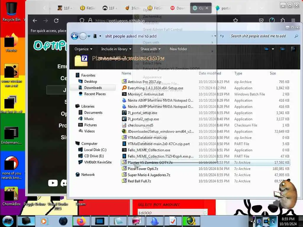This screenshot has height=227, width=303.
Task: Open the Firefox hamburger menu
Action: [x=293, y=20]
